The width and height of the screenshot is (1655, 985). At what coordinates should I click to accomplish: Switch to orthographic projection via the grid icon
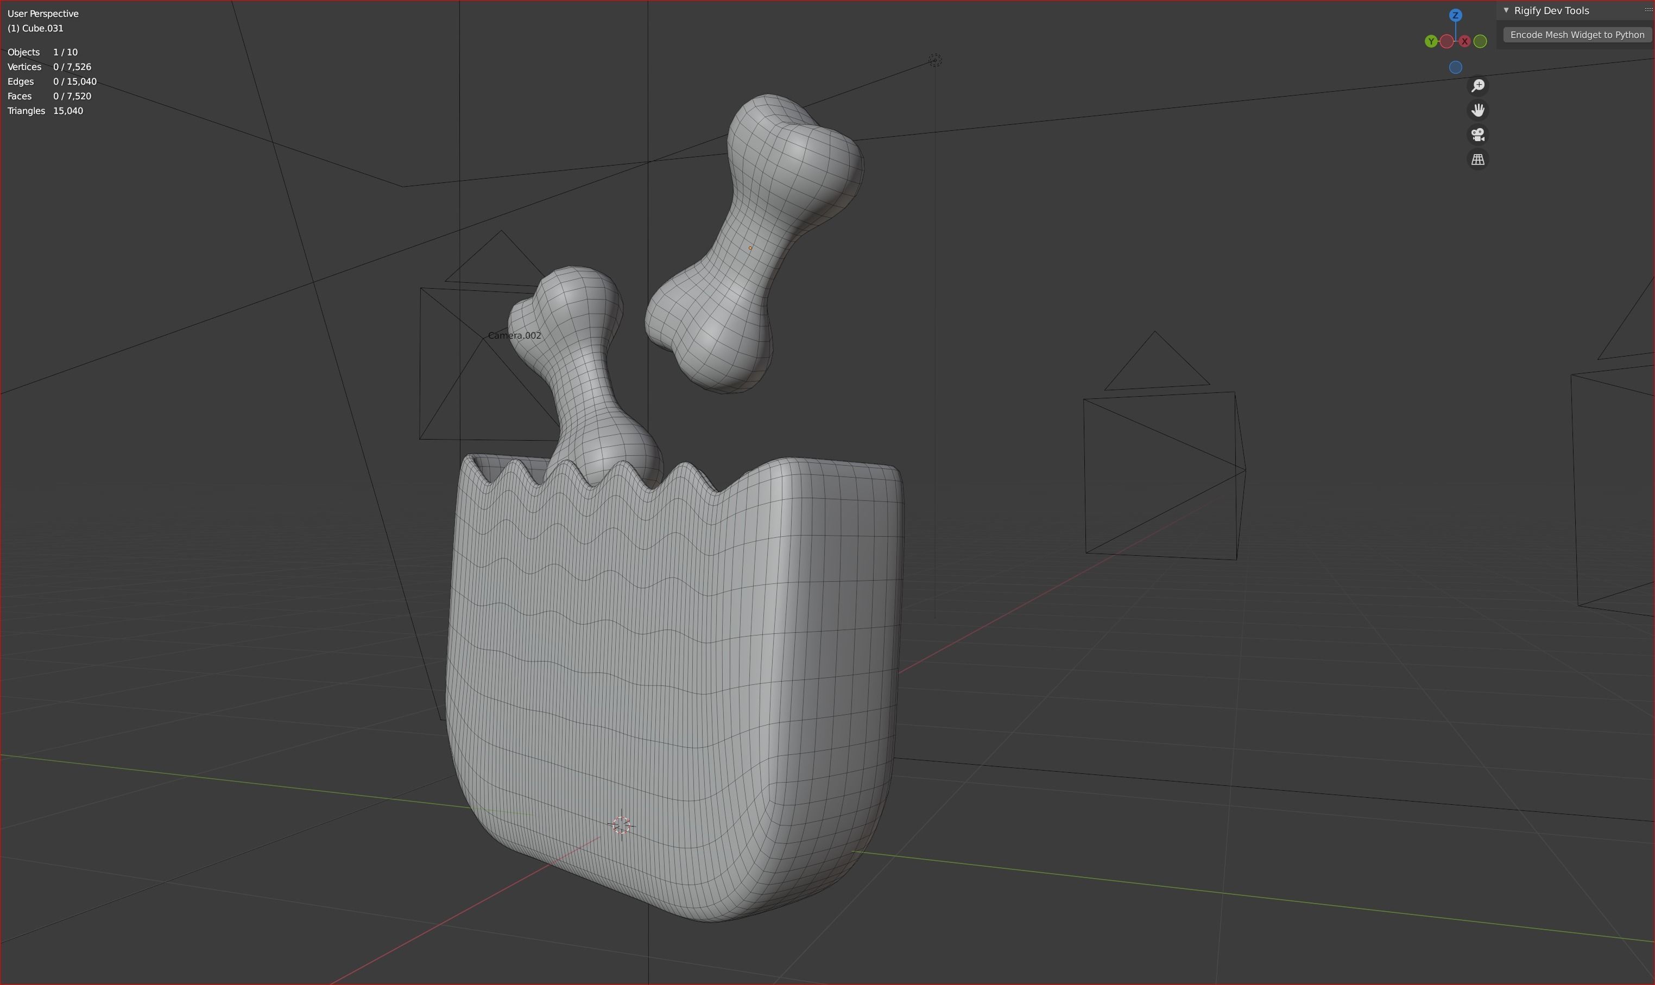1477,160
